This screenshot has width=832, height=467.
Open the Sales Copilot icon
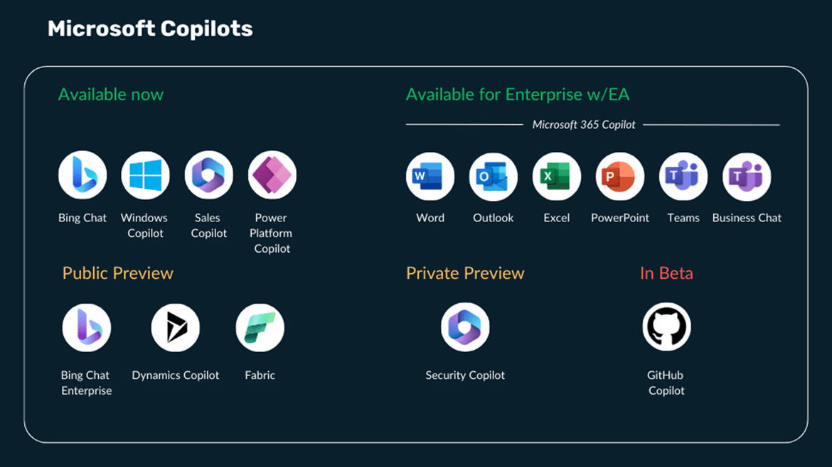point(208,175)
